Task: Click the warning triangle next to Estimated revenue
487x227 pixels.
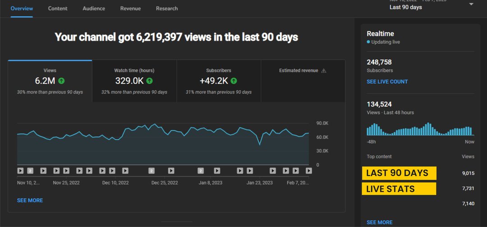Action: (324, 71)
